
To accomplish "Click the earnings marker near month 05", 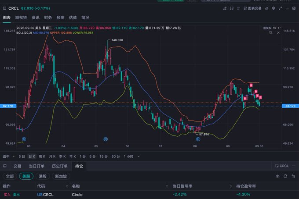I will 106,139.
